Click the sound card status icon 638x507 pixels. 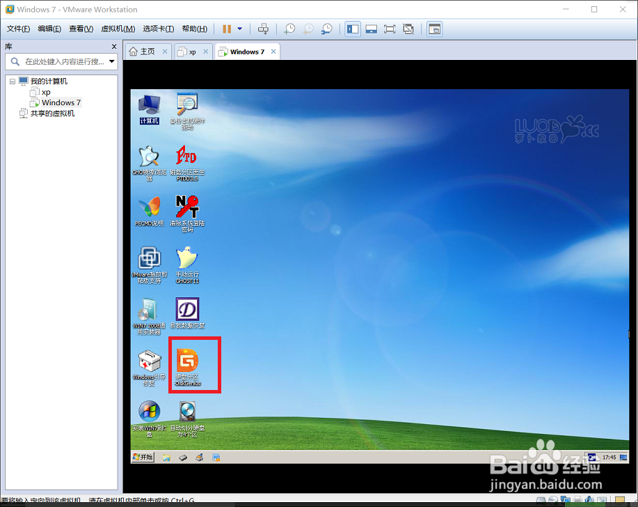[x=589, y=500]
